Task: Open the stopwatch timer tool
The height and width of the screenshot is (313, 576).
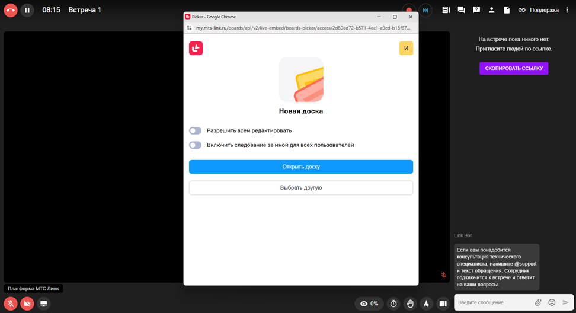Action: (393, 304)
